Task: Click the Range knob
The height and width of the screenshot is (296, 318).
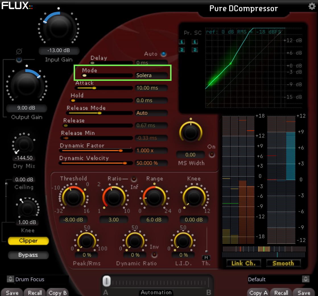Action: coord(154,198)
